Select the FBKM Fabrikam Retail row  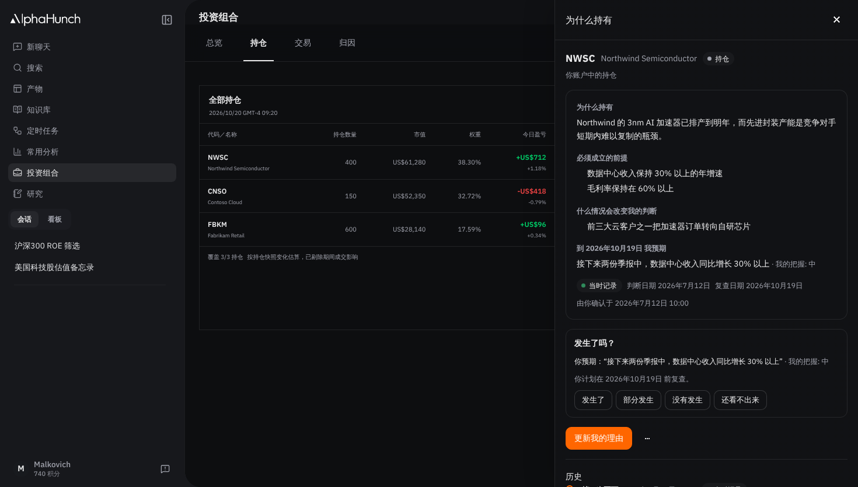[x=377, y=230]
